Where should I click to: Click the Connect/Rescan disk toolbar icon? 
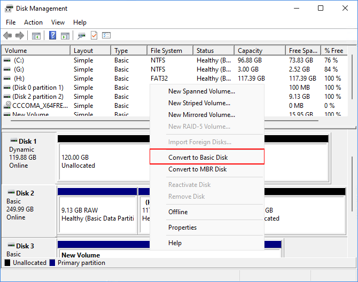point(81,36)
